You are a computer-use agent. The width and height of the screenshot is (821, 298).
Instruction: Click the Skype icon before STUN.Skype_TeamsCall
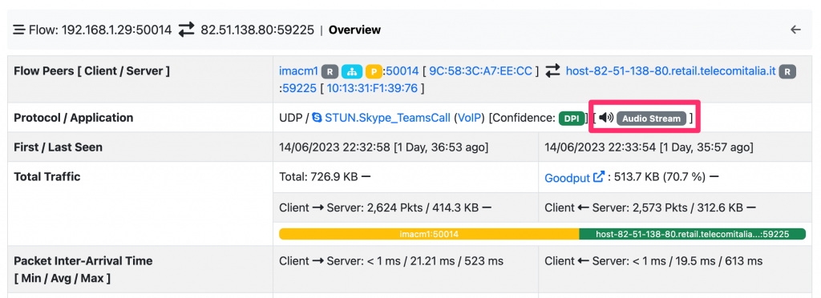point(317,118)
